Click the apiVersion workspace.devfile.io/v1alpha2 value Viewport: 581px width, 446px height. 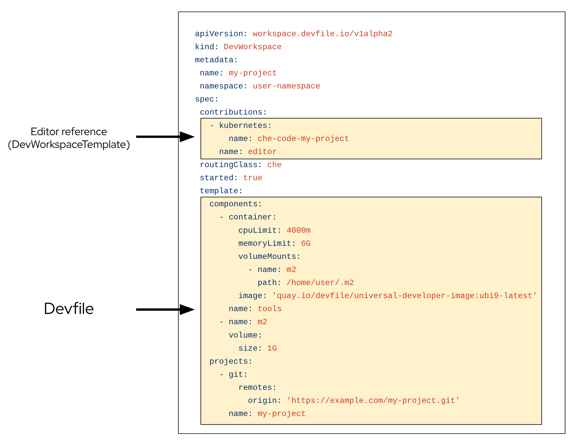pos(322,33)
